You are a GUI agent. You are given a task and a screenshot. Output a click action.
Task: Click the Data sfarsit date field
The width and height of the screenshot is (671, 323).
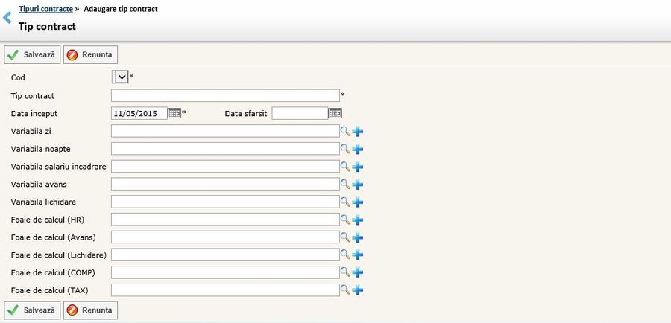pos(299,113)
